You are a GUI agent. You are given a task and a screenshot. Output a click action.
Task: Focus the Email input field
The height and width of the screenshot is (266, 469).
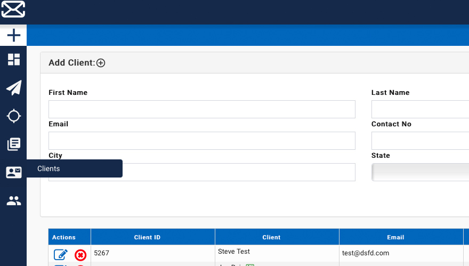click(202, 141)
